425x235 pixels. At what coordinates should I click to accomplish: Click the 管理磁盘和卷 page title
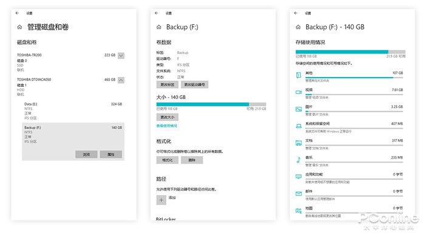[x=48, y=27]
